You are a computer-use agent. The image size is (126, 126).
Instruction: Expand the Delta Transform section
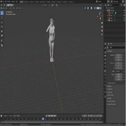coord(112,83)
